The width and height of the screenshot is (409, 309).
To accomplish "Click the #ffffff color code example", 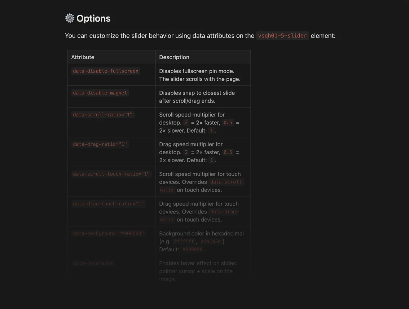I will click(184, 242).
